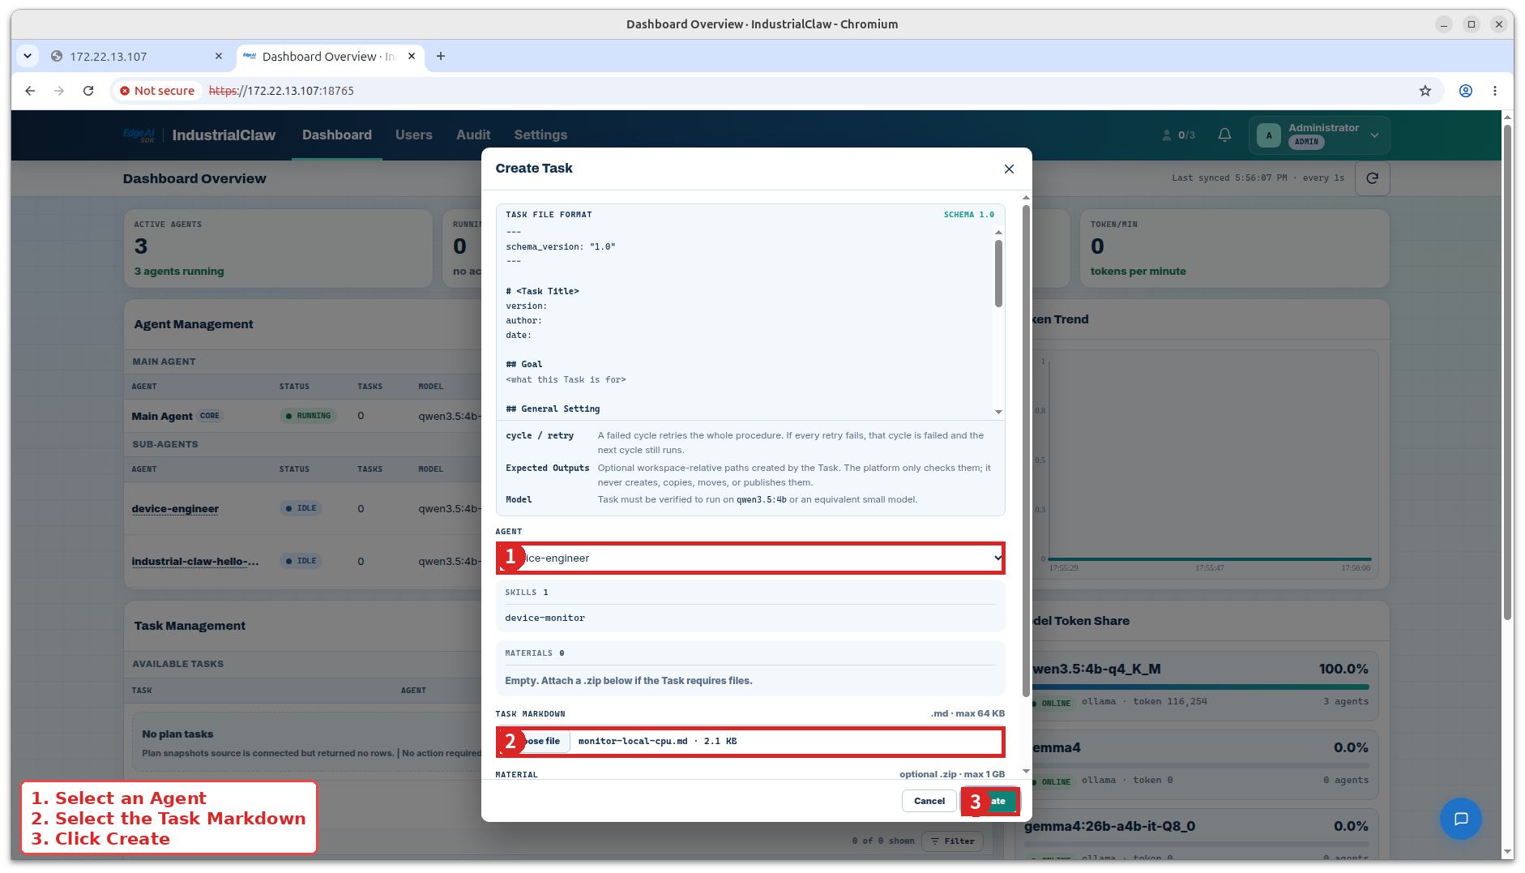Click the device-monitor skill entry

[x=545, y=618]
